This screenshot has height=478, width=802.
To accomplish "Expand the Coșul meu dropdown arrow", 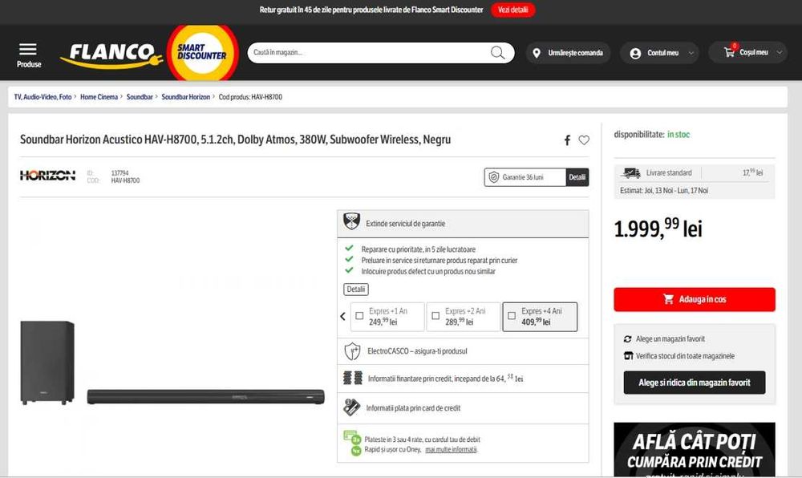I will (780, 53).
